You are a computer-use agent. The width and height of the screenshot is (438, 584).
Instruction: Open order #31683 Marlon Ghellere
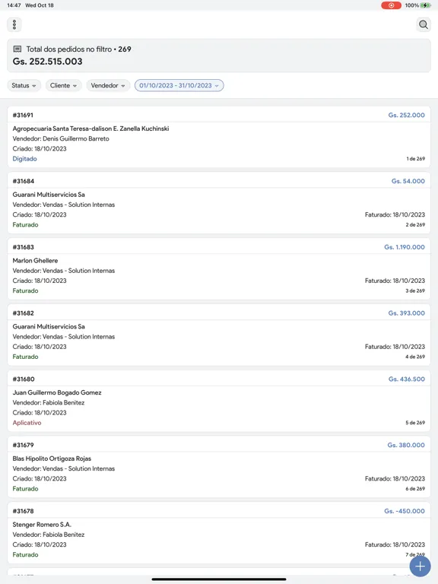(219, 269)
